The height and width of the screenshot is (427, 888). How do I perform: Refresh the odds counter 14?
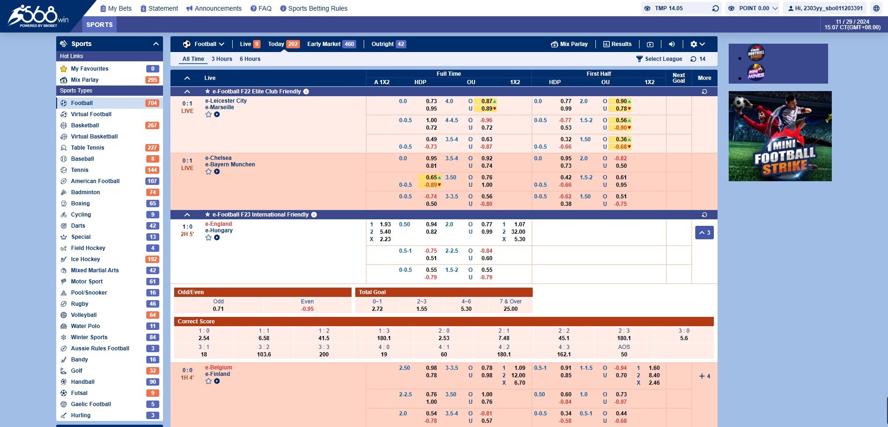pos(698,59)
